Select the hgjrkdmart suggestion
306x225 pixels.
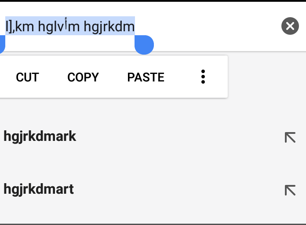coord(39,189)
